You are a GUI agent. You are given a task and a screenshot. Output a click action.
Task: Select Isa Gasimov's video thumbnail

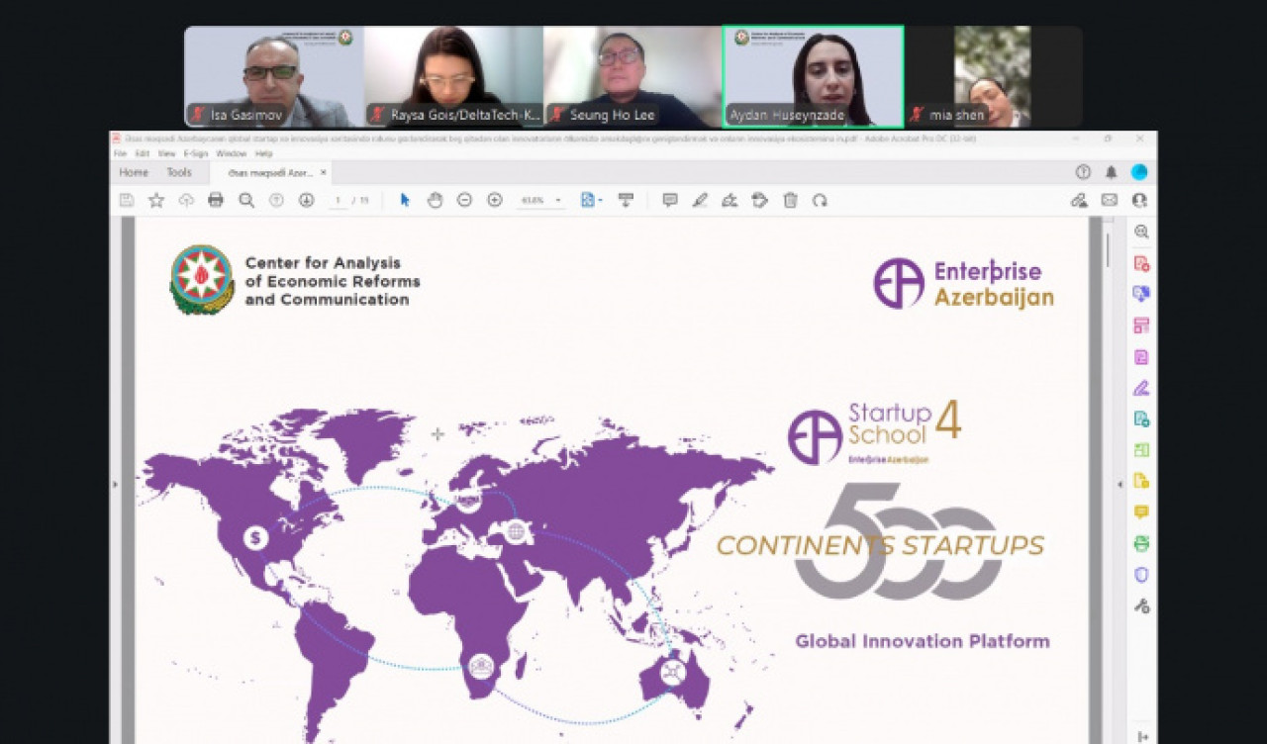(x=274, y=76)
